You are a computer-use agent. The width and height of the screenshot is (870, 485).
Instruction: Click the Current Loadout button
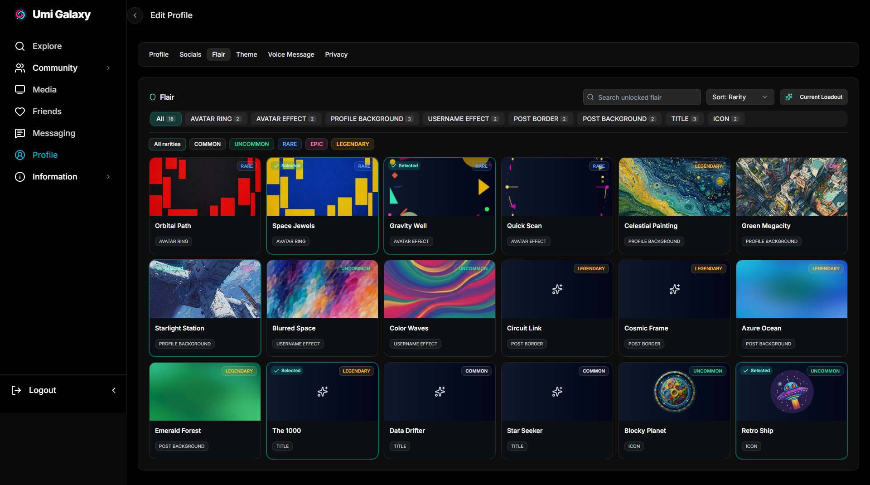814,97
